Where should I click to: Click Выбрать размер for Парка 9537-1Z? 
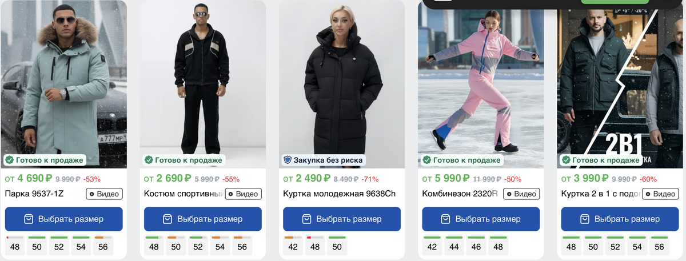[x=64, y=219]
